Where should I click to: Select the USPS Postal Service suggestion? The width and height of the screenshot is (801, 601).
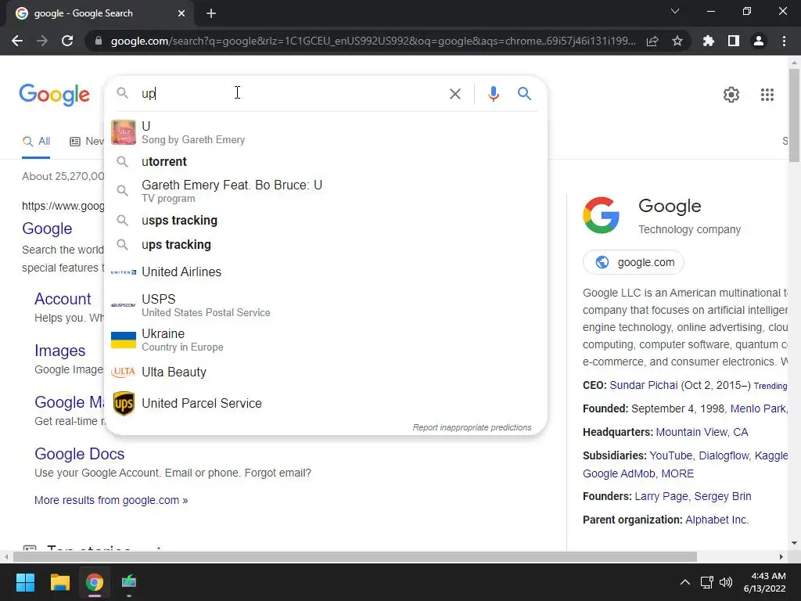coord(325,305)
